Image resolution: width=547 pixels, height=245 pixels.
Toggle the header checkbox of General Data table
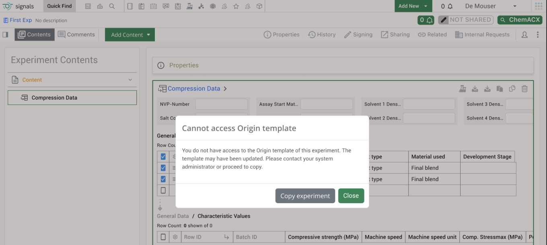click(x=163, y=156)
